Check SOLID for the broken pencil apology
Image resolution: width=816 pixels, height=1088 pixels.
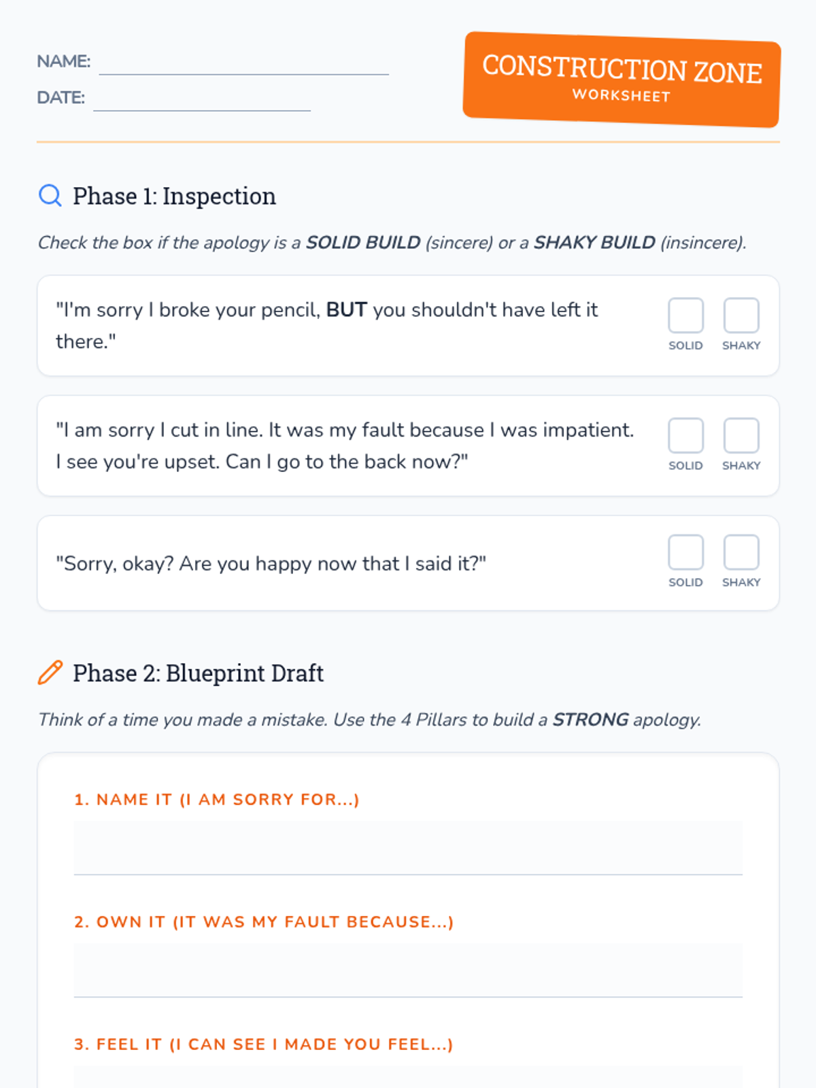pyautogui.click(x=685, y=316)
